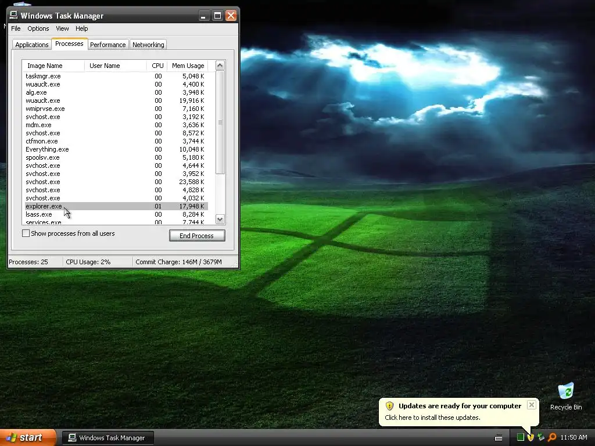Open the Start menu
Viewport: 595px width, 446px height.
[28, 438]
